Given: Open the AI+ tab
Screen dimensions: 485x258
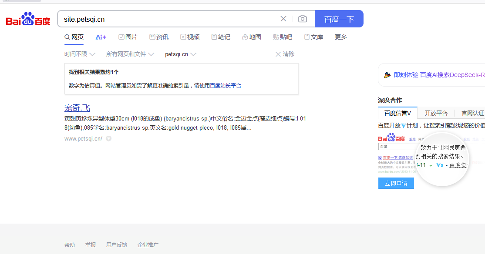Looking at the screenshot, I should coord(101,37).
